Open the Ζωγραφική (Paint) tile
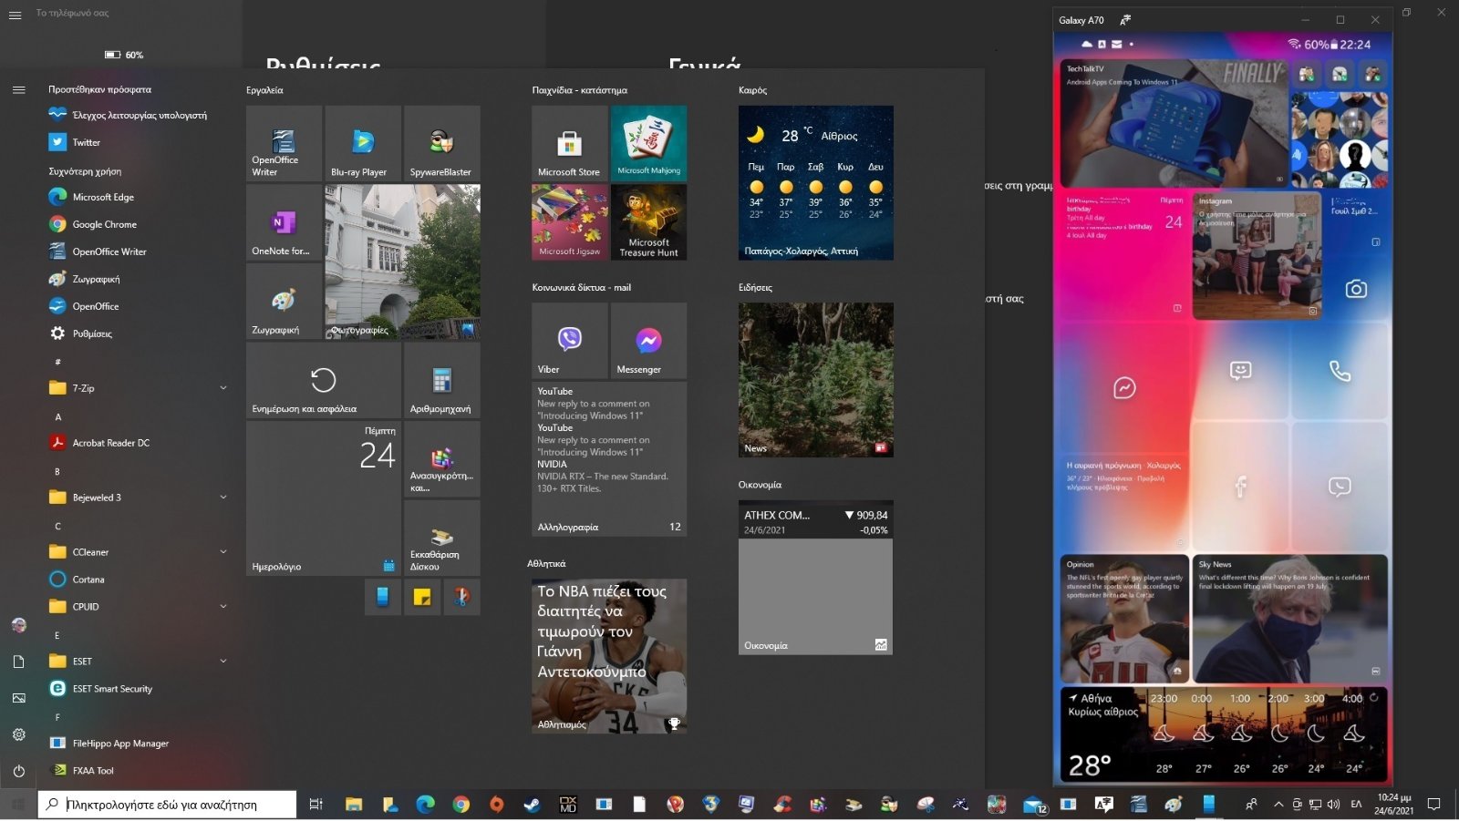Viewport: 1459px width, 821px height. (284, 302)
